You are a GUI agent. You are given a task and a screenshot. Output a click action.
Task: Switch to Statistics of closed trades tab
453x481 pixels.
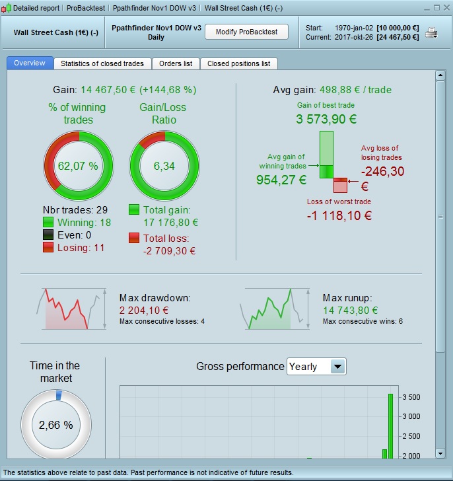pos(102,63)
